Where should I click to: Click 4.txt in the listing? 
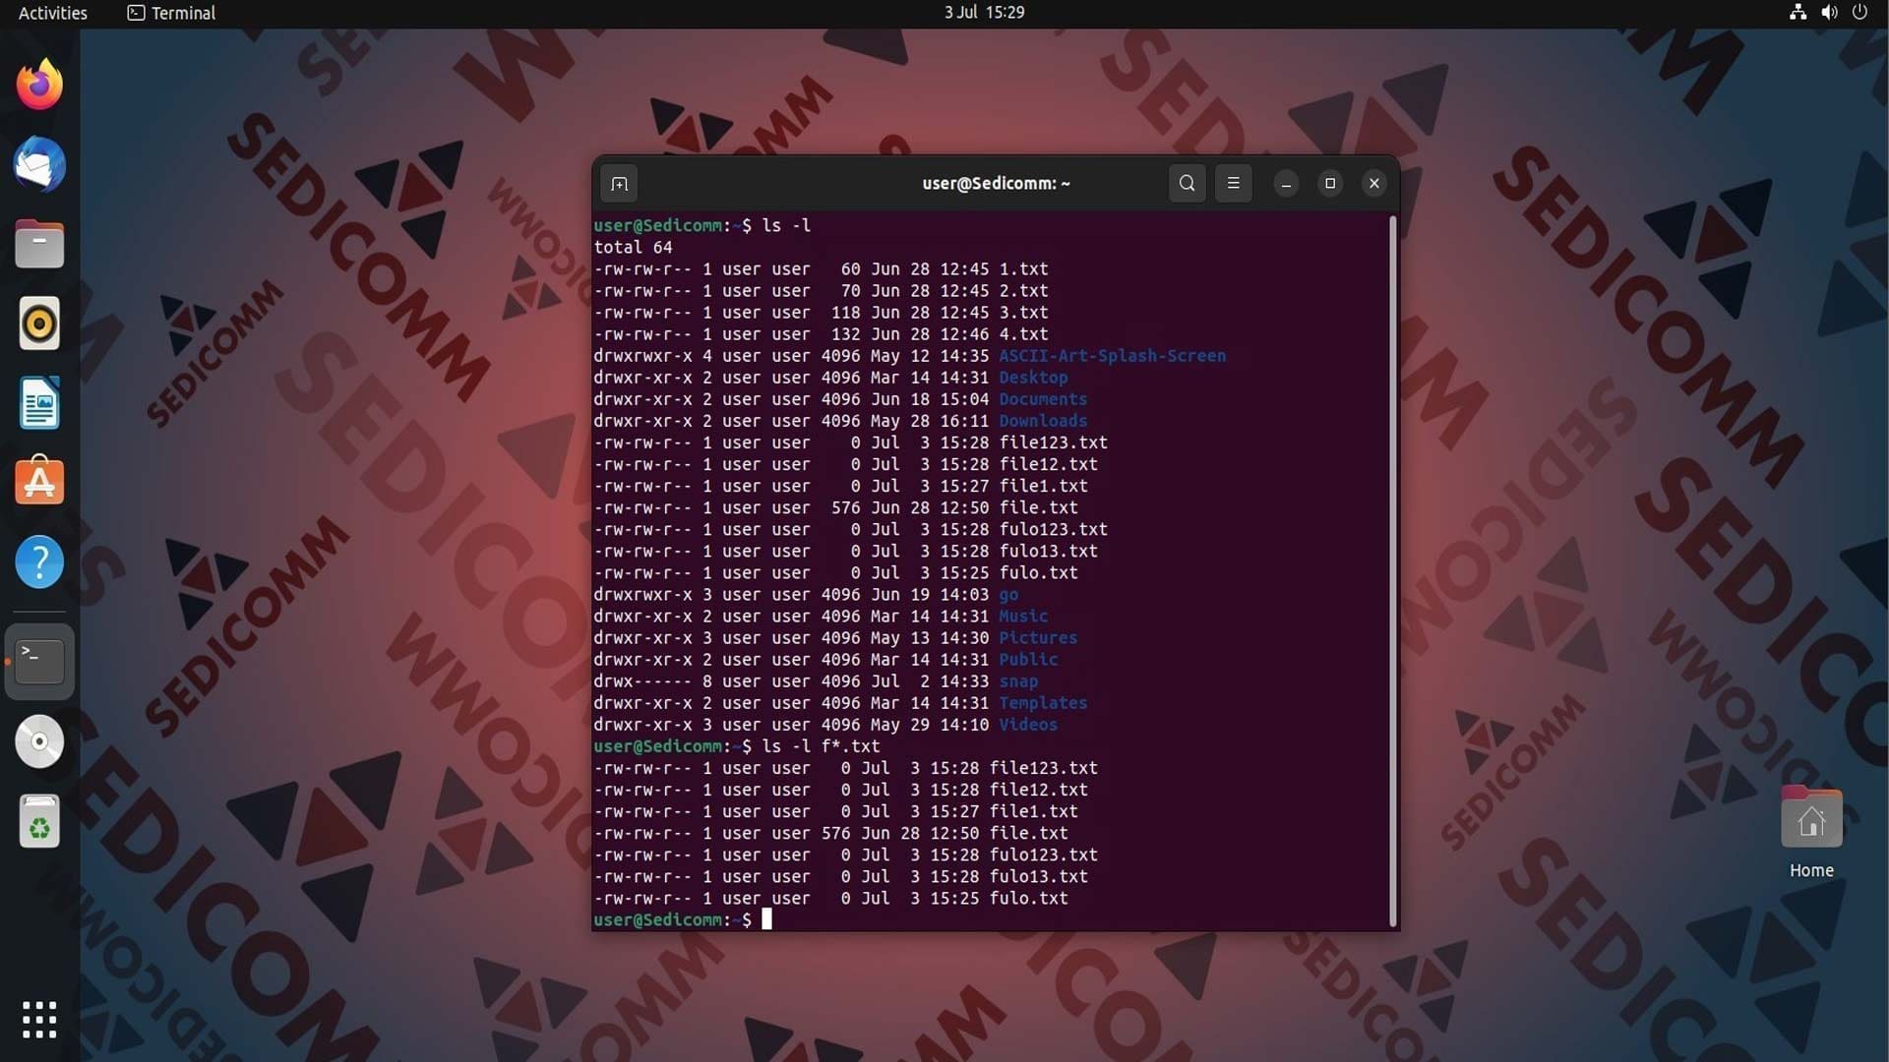pyautogui.click(x=1023, y=334)
